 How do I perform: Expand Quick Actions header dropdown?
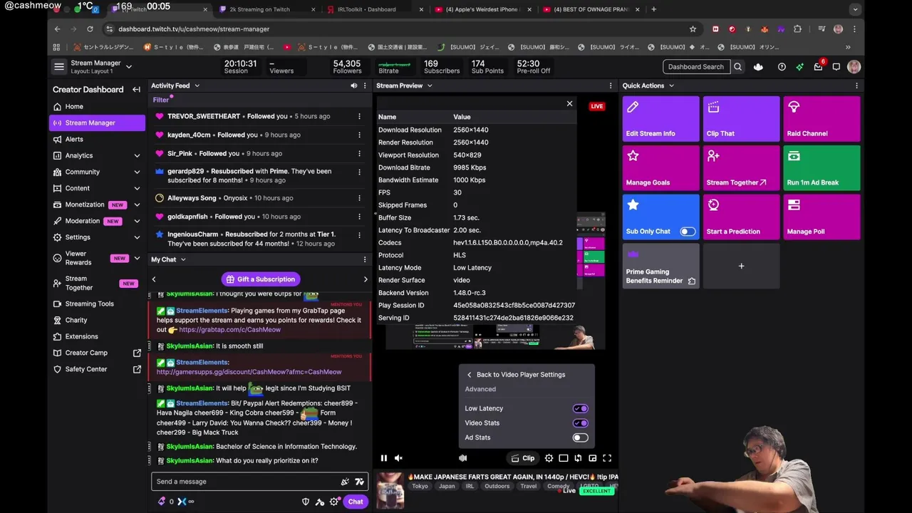[671, 85]
